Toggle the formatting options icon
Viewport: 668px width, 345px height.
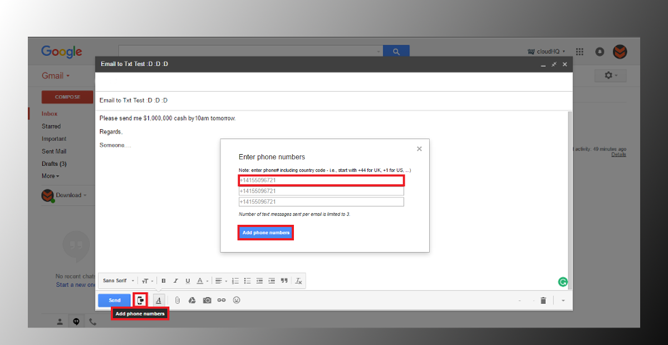(x=159, y=300)
